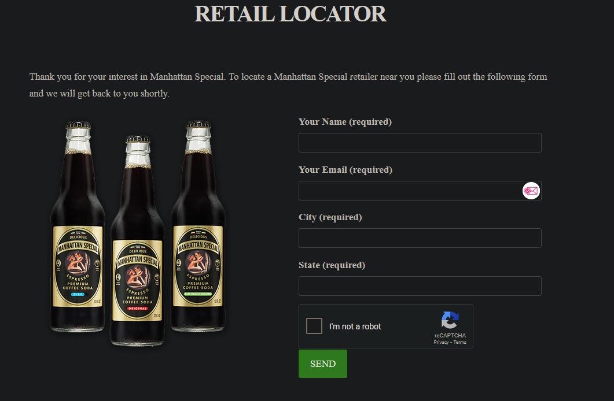Click the Diet bottle with blue label tag
614x401 pixels.
(x=78, y=227)
